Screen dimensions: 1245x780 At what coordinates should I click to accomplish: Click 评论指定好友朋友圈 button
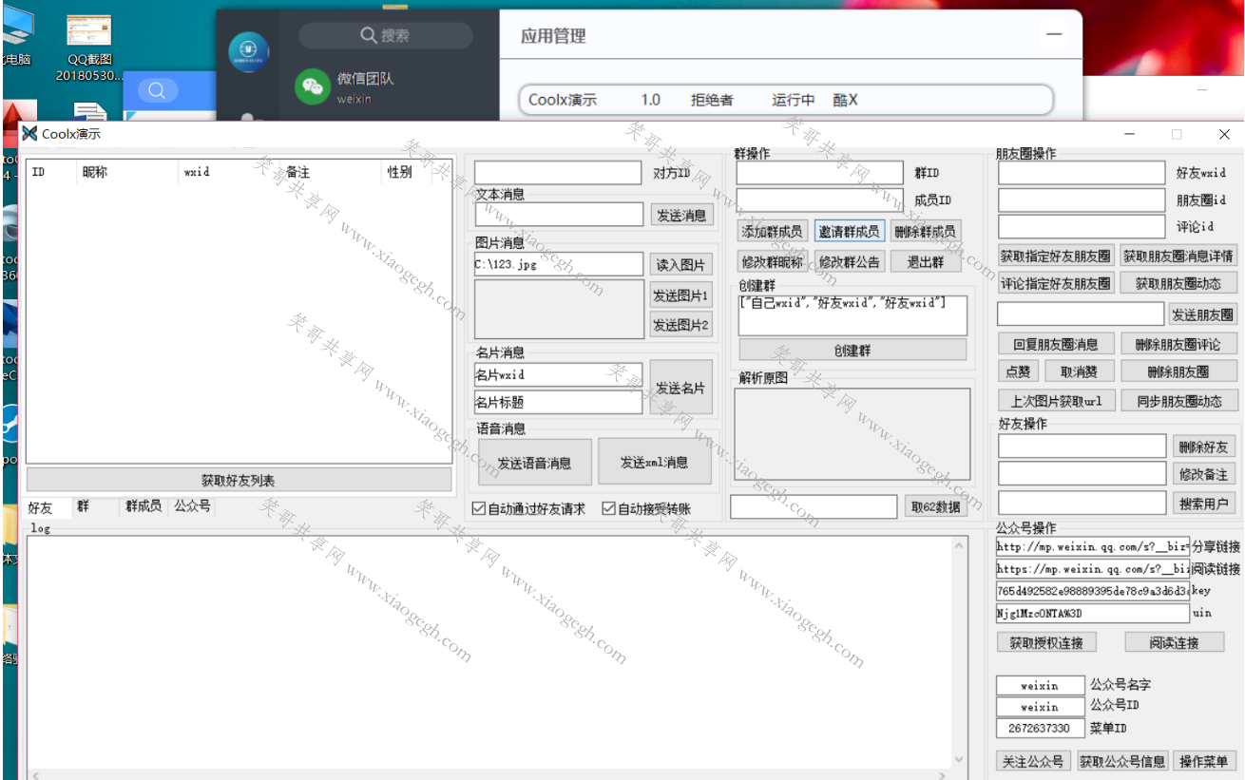click(x=1055, y=283)
